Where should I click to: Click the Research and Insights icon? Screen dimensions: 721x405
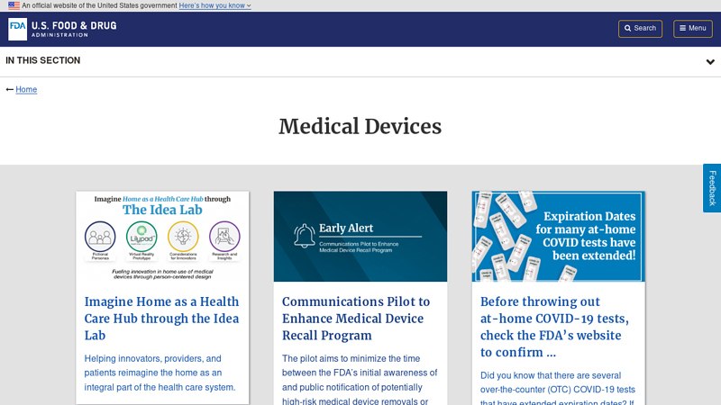[224, 237]
